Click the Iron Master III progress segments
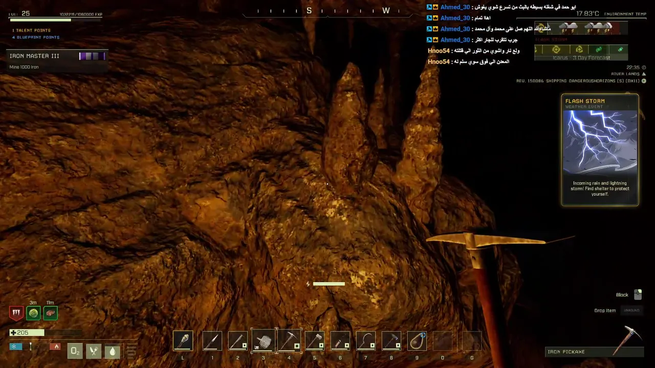 tap(92, 56)
